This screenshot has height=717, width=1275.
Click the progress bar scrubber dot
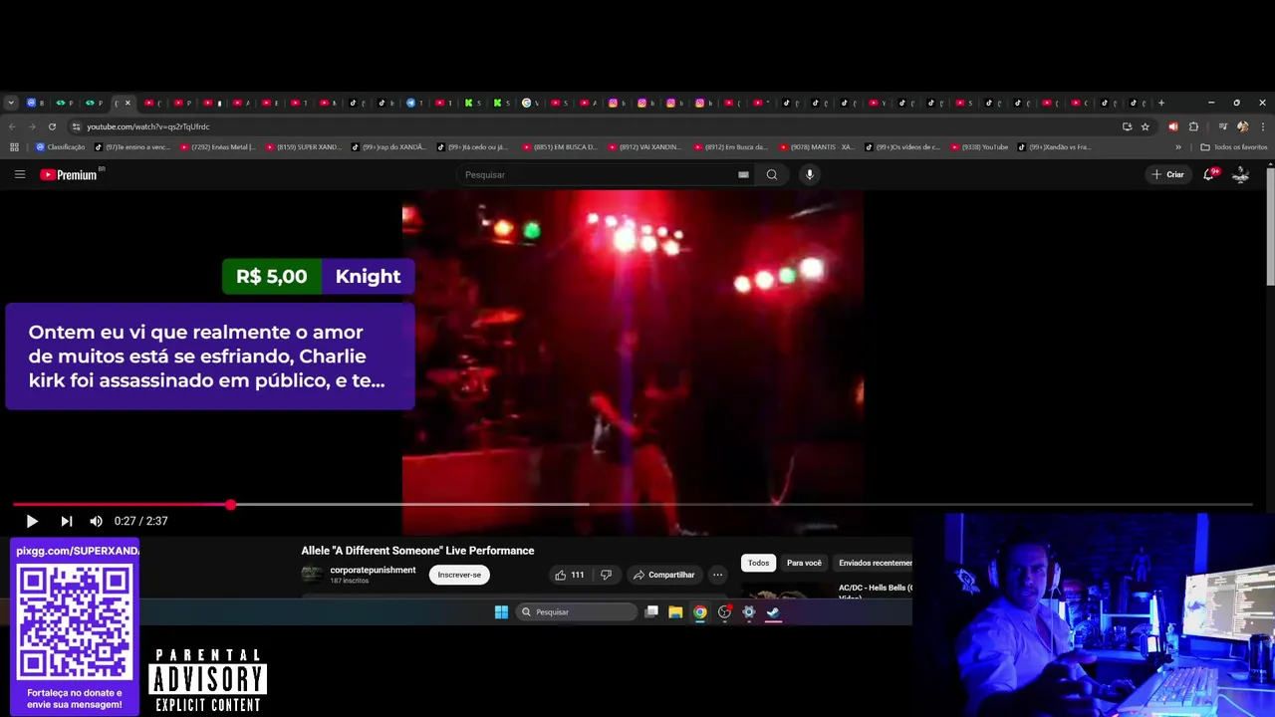coord(230,505)
